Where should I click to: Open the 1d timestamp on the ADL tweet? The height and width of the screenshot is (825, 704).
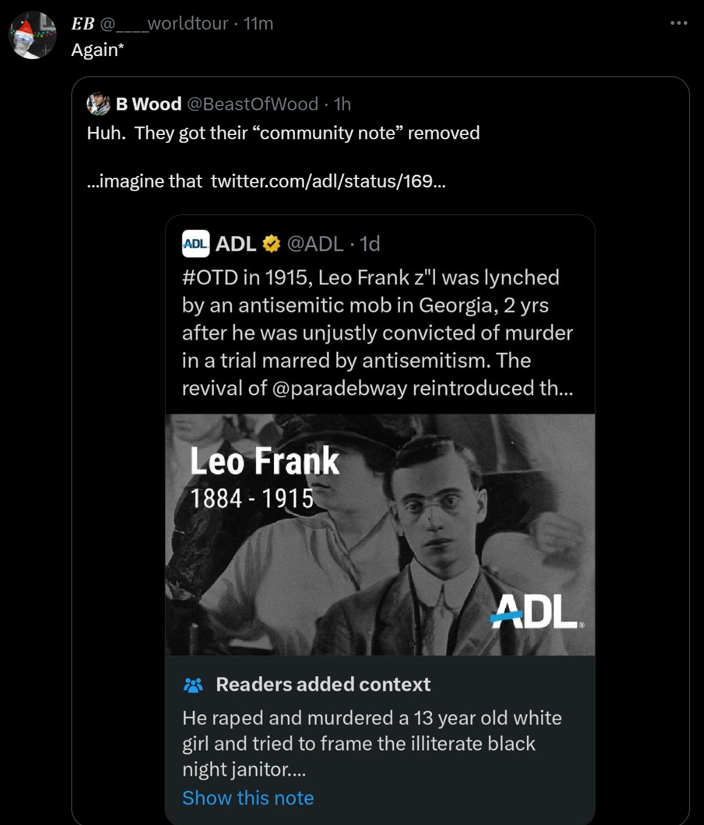[370, 243]
